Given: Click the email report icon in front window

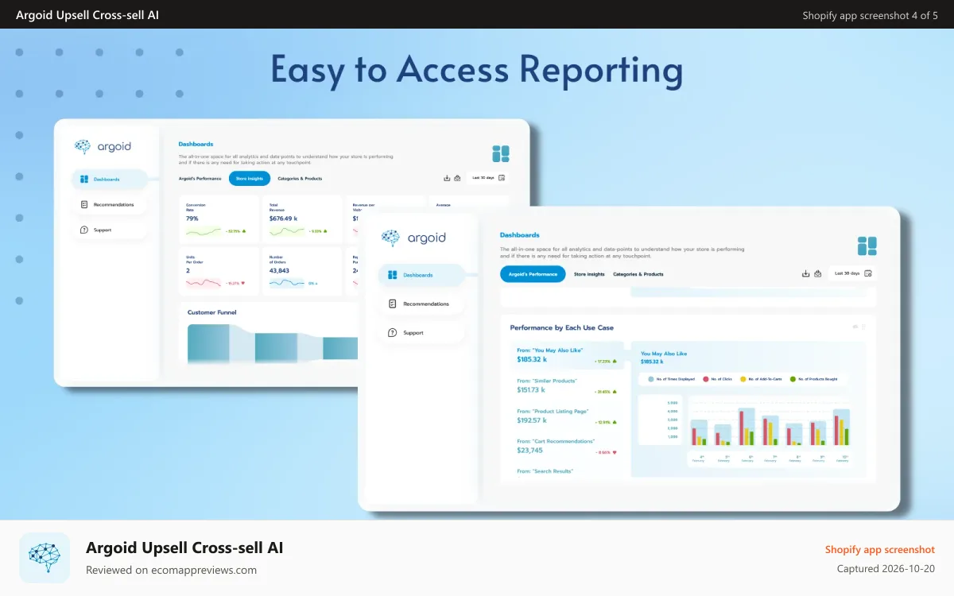Looking at the screenshot, I should pos(817,273).
